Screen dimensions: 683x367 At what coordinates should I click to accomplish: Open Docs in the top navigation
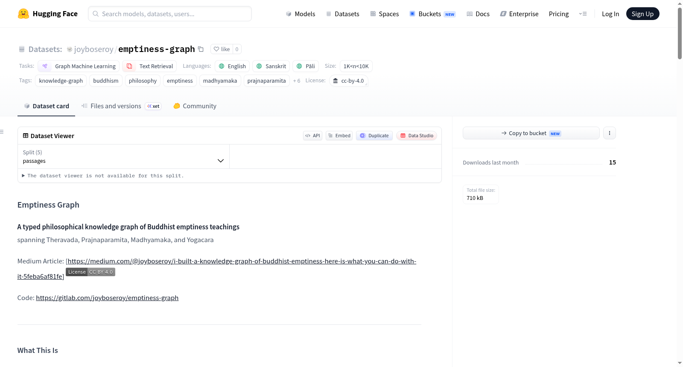tap(478, 14)
